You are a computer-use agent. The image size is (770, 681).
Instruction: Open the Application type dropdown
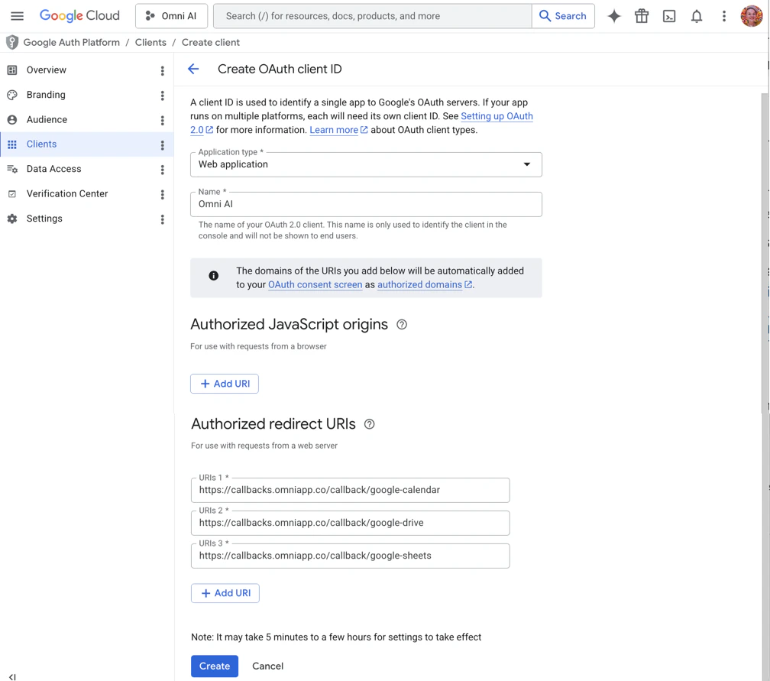526,164
